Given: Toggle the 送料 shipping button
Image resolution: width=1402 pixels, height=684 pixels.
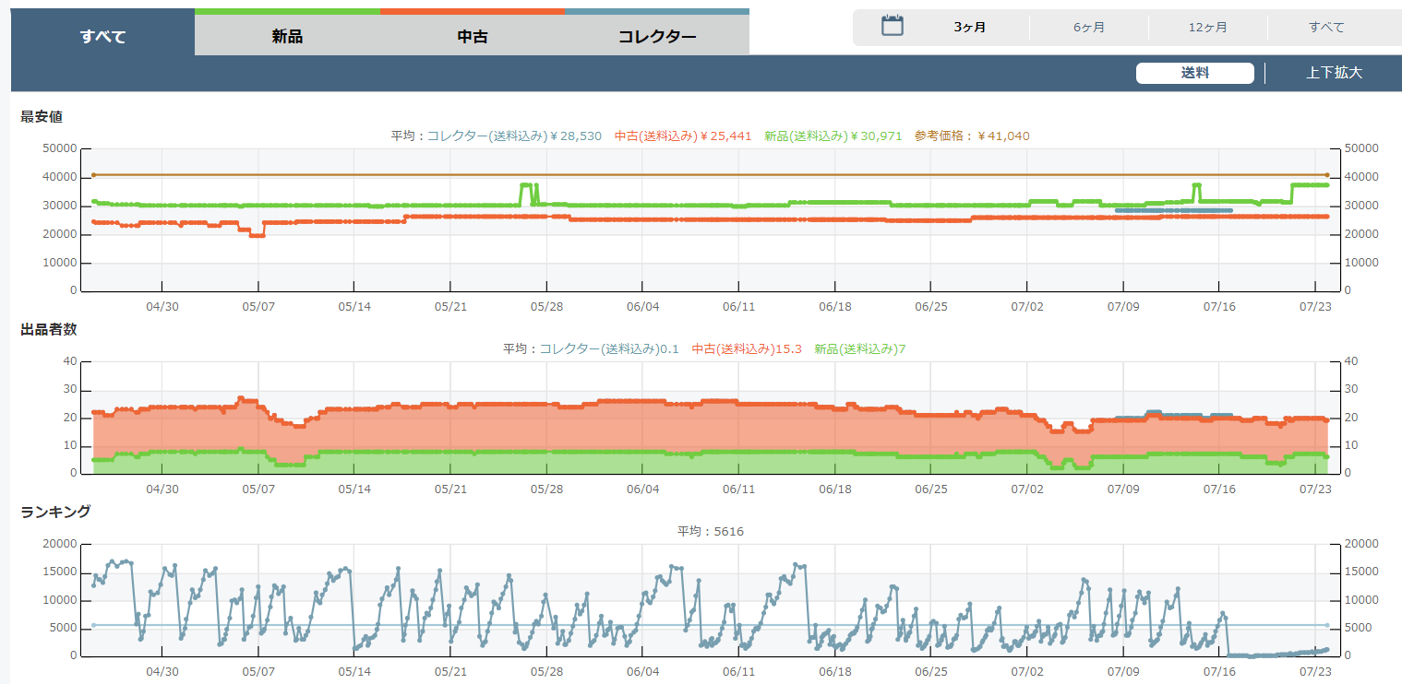Looking at the screenshot, I should point(1194,73).
